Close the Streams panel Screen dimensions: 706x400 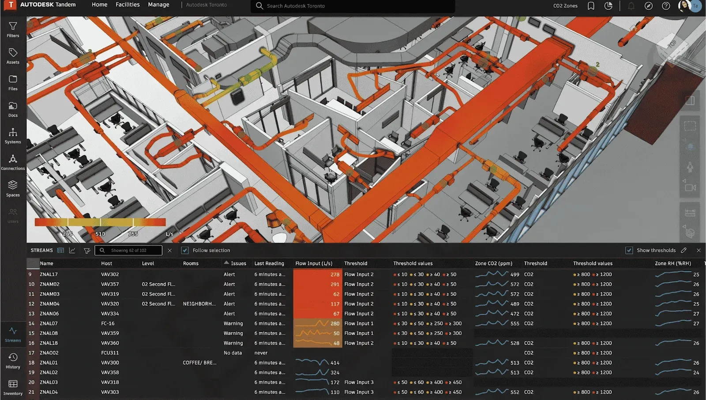[698, 250]
